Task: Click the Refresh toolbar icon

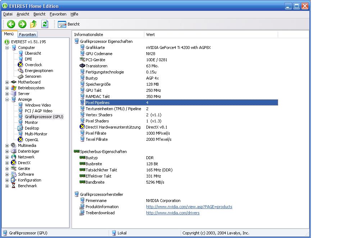Action: pos(45,24)
